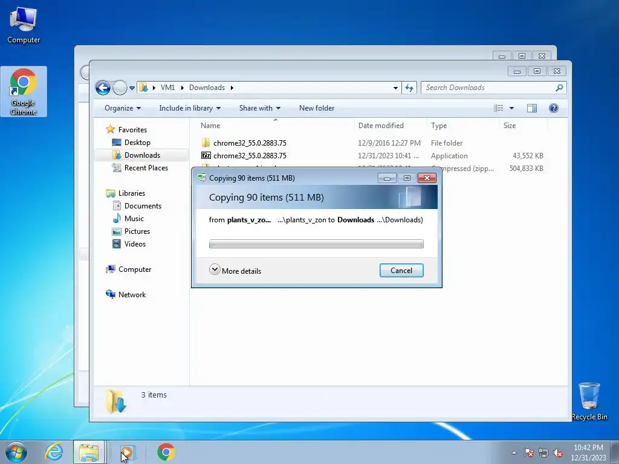This screenshot has height=464, width=619.
Task: Click the New folder button
Action: point(317,108)
